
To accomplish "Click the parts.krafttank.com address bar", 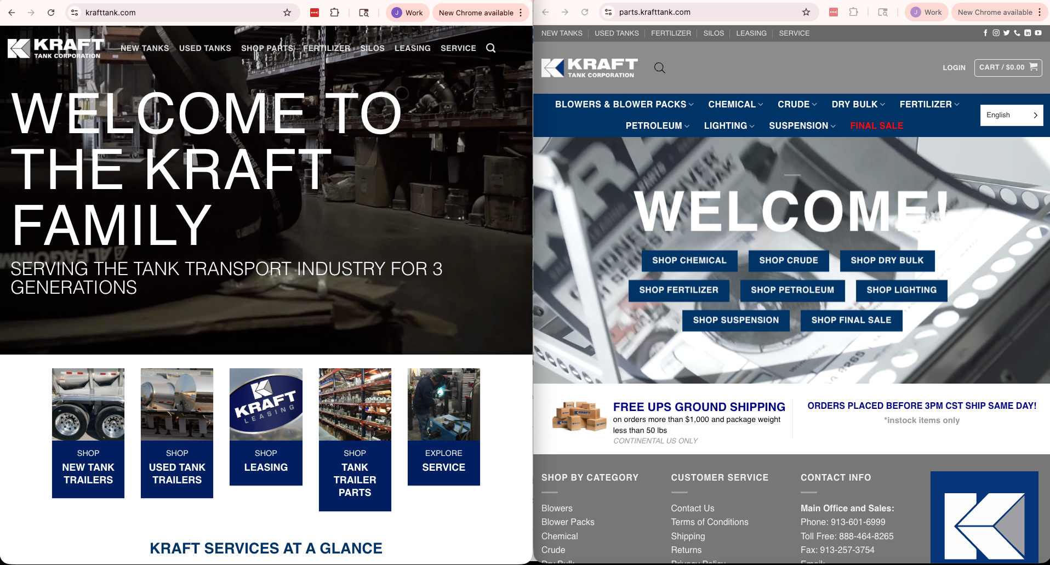I will (x=708, y=12).
